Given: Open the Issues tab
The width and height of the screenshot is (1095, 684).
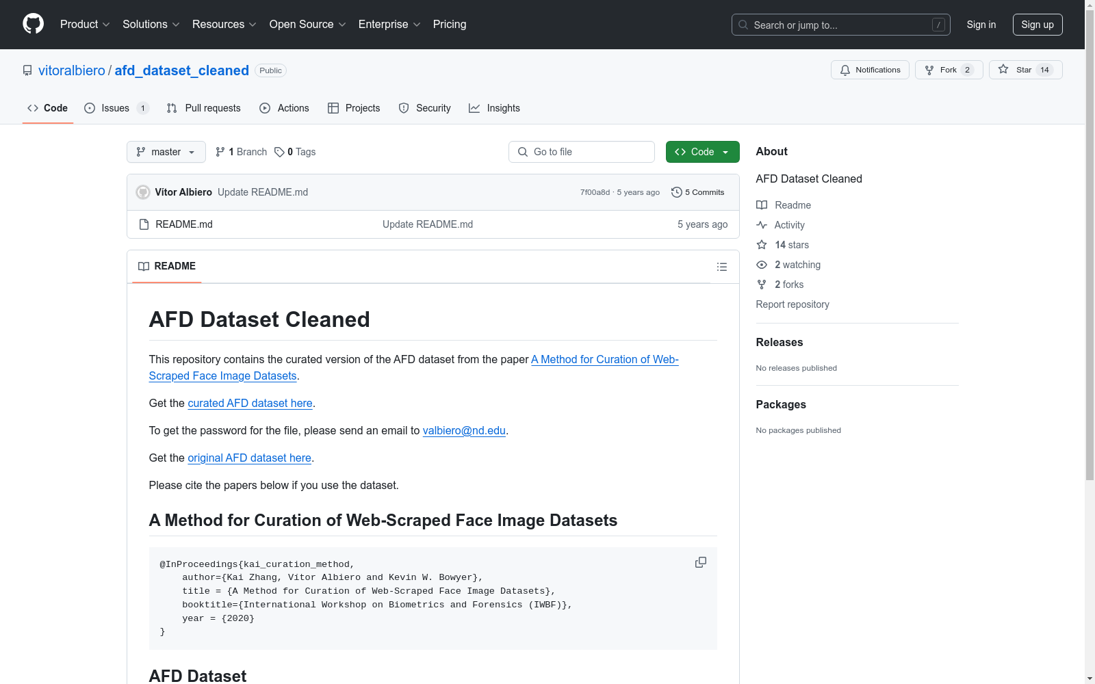Looking at the screenshot, I should pyautogui.click(x=116, y=108).
